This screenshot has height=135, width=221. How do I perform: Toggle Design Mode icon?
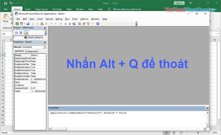[x=74, y=24]
